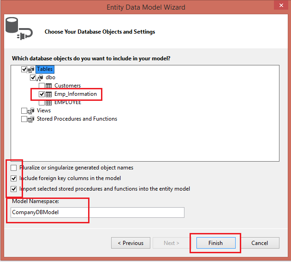The image size is (291, 262).
Task: Click the EMPLOYEE table icon
Action: pos(48,102)
